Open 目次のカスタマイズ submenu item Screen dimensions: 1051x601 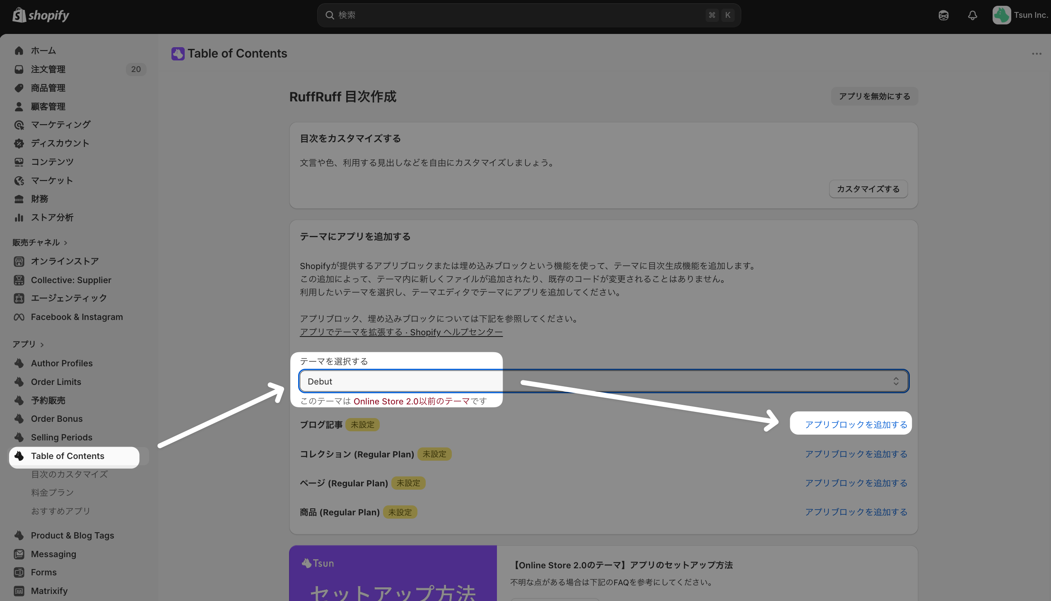pos(69,474)
